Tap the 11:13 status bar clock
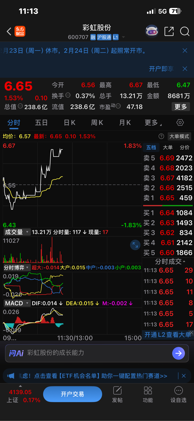Viewport: 194px width, 421px height. coord(29,11)
